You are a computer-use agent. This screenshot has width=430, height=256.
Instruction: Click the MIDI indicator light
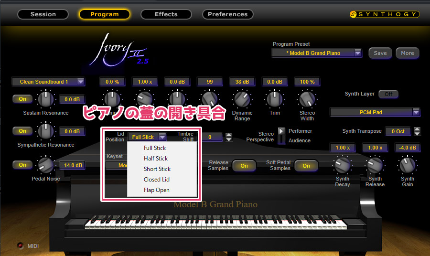(20, 245)
